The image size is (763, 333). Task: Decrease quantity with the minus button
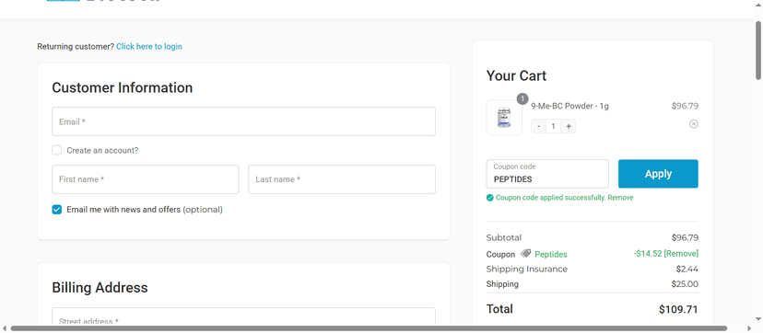538,127
